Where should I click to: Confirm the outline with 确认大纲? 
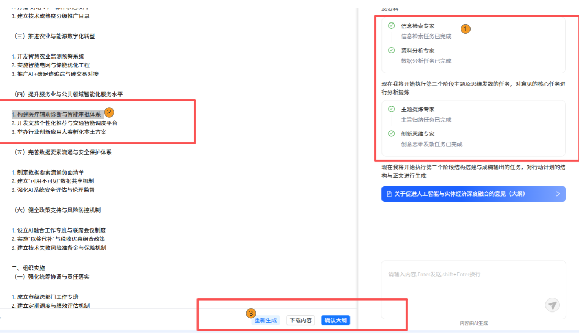[335, 320]
